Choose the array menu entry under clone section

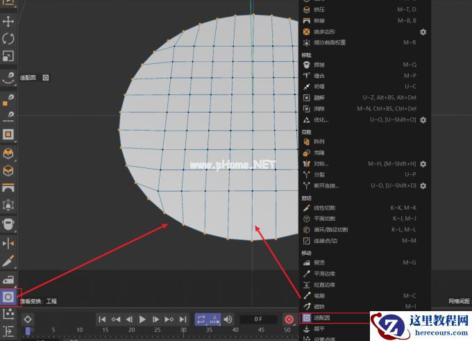(364, 142)
